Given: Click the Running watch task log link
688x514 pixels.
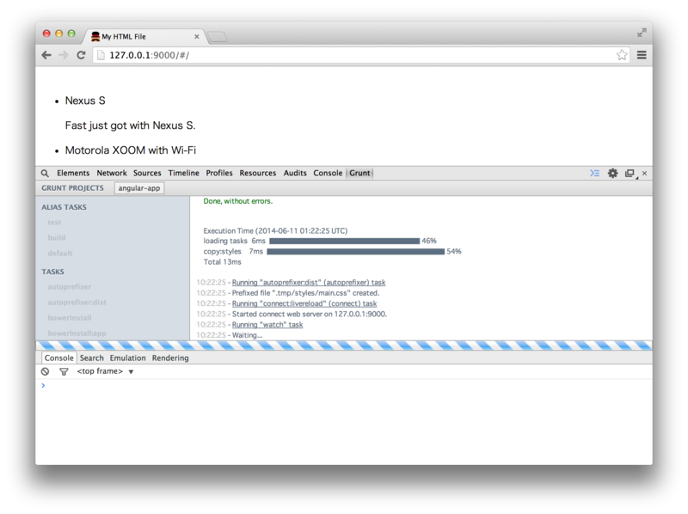Looking at the screenshot, I should [267, 325].
